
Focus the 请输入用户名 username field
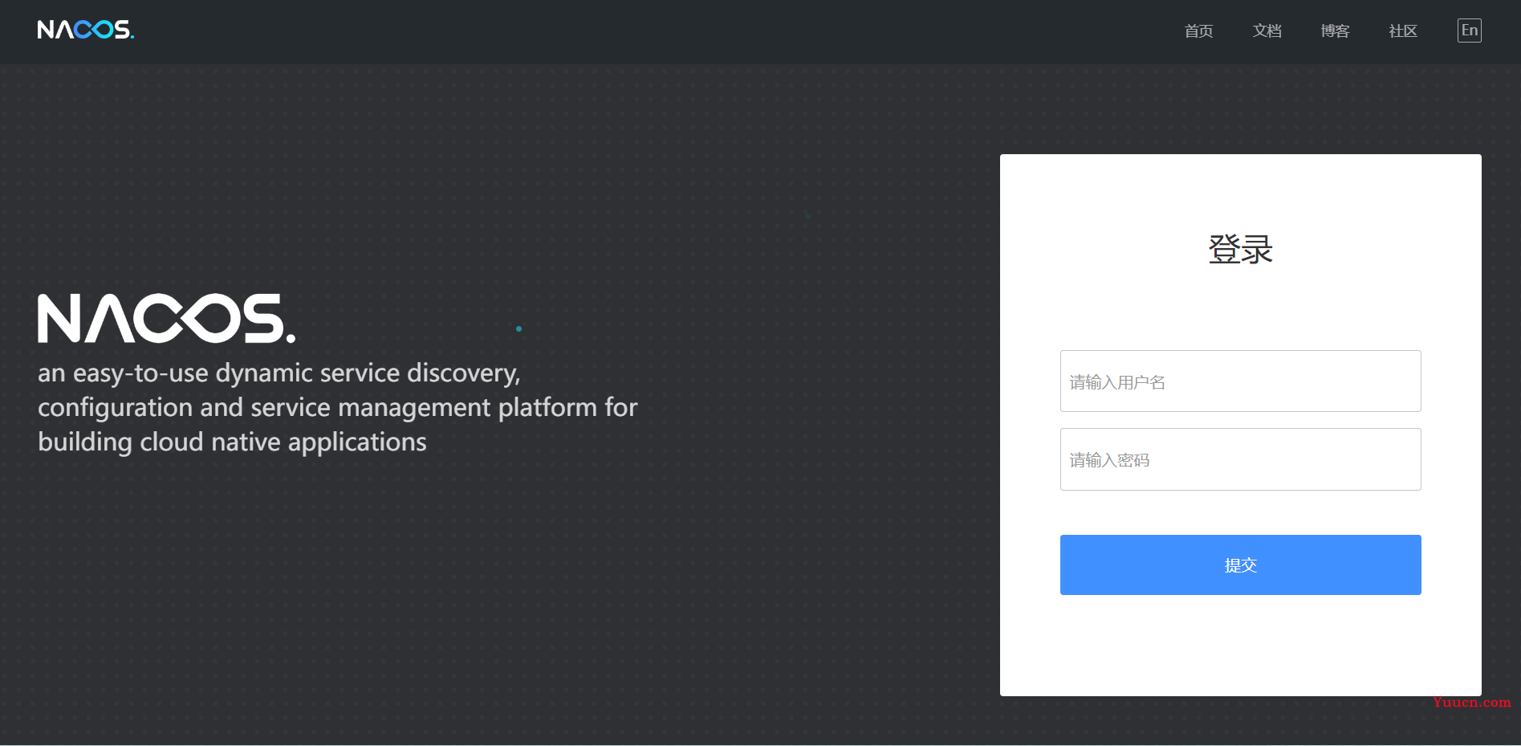pos(1240,381)
